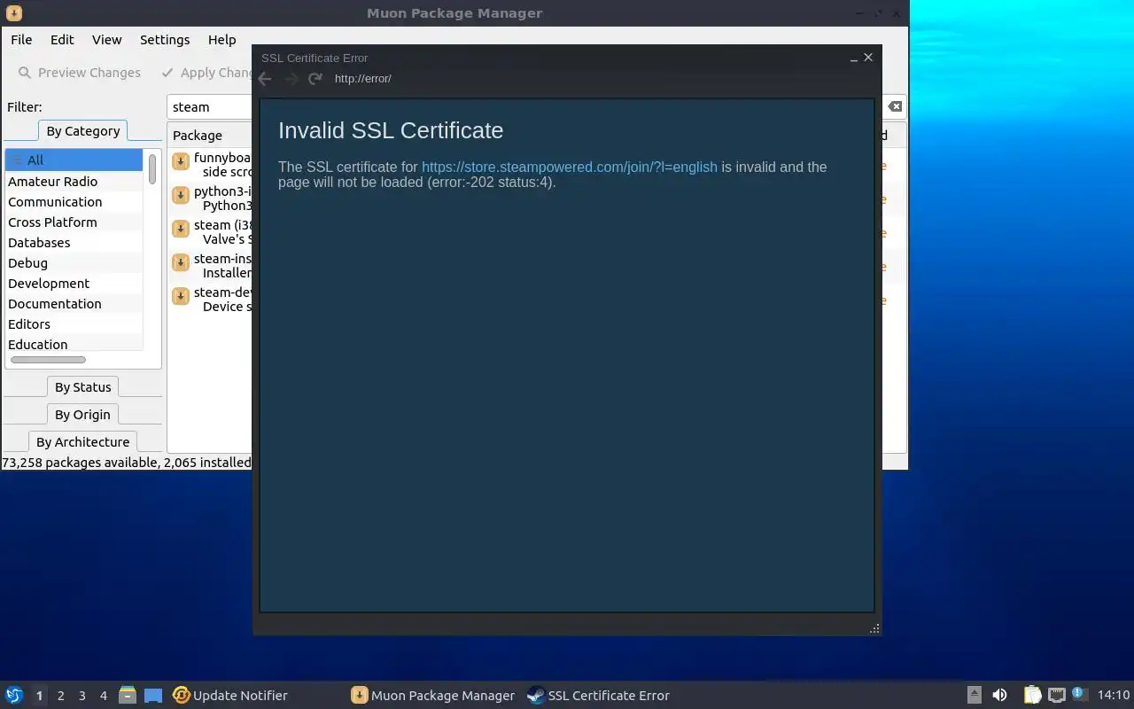
Task: Click the removable media eject tray icon
Action: tap(974, 695)
